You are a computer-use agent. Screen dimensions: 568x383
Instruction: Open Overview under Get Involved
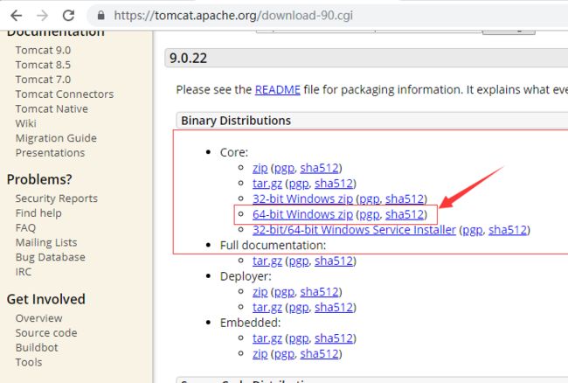click(38, 318)
